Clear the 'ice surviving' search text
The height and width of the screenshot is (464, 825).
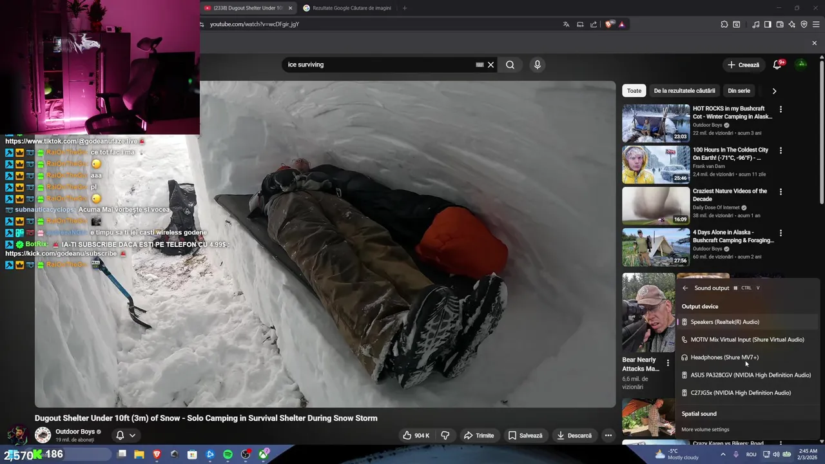pos(490,64)
